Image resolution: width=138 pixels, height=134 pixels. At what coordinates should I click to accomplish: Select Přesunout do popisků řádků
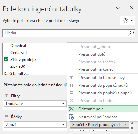[x=103, y=85]
